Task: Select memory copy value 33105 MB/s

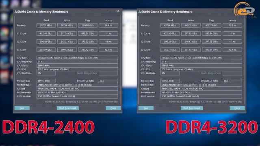Action: 88,25
